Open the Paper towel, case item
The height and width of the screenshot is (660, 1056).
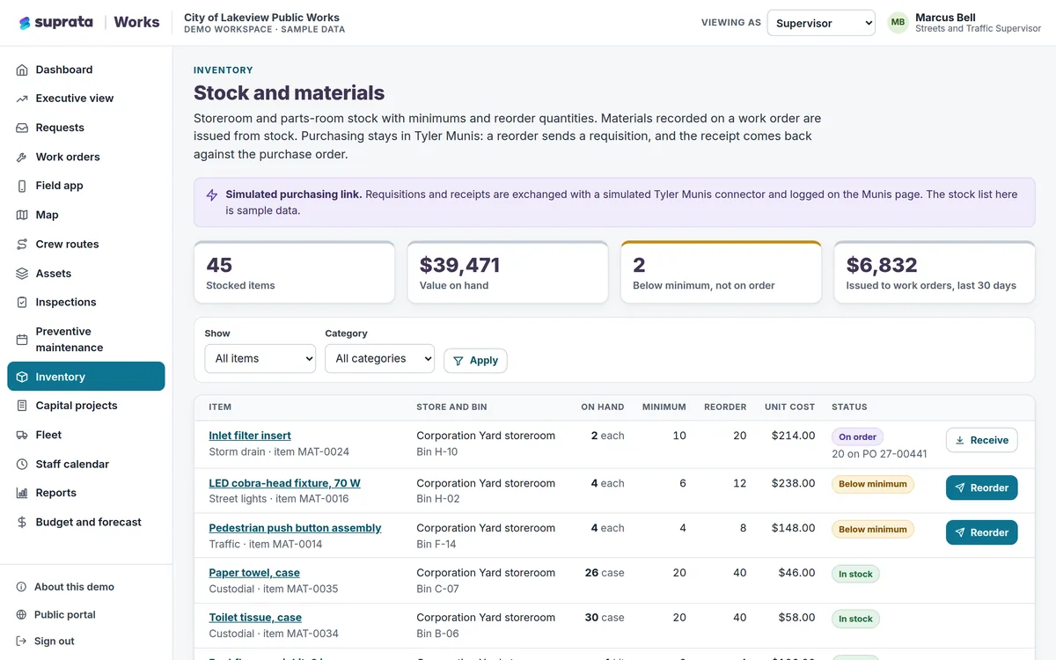(x=254, y=573)
